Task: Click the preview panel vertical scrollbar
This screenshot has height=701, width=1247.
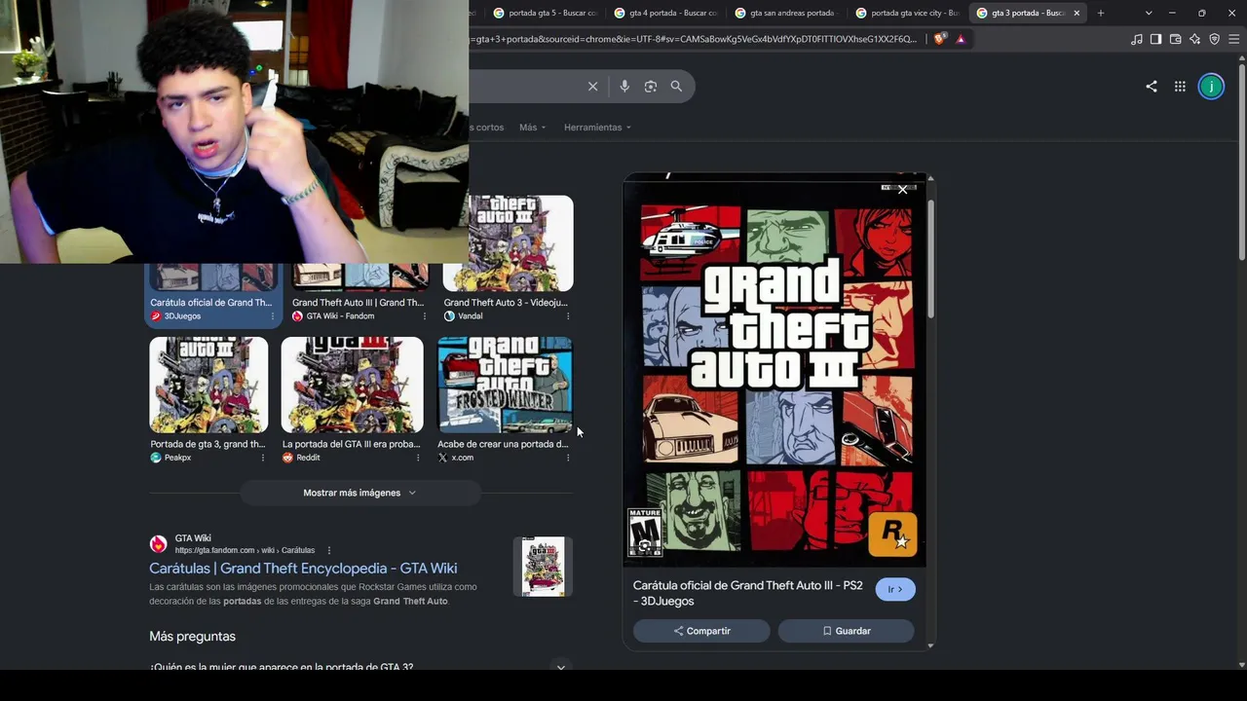Action: tap(930, 259)
